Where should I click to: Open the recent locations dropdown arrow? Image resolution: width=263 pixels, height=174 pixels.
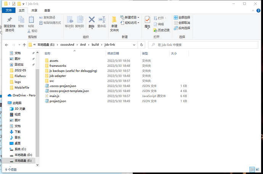pos(19,45)
